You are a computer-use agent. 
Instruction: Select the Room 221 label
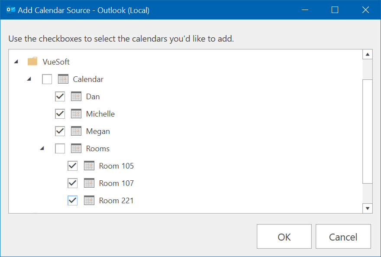[116, 201]
